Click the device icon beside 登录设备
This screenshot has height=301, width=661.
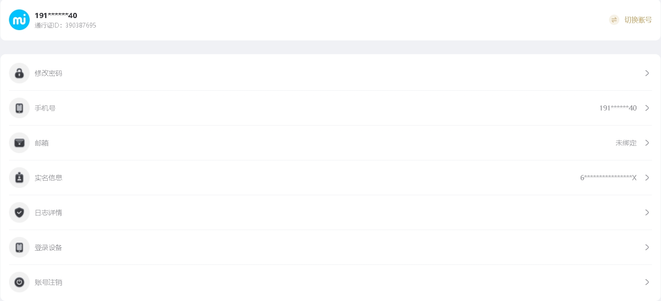(19, 247)
